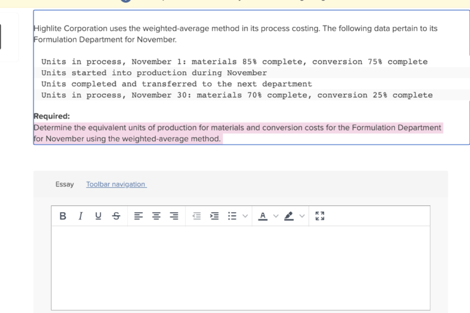The width and height of the screenshot is (470, 313).
Task: Increase the paragraph indent
Action: tap(214, 216)
